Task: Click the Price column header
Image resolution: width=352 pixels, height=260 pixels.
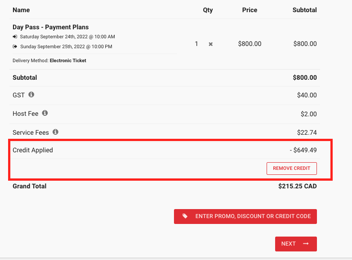Action: click(x=250, y=10)
